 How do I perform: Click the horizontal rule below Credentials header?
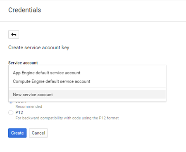(93, 21)
